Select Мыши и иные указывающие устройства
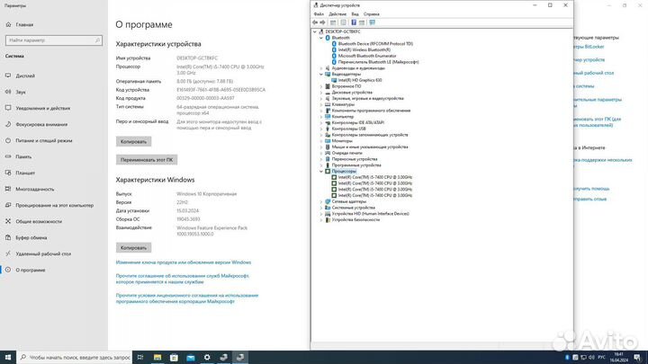The width and height of the screenshot is (648, 364). pyautogui.click(x=370, y=146)
